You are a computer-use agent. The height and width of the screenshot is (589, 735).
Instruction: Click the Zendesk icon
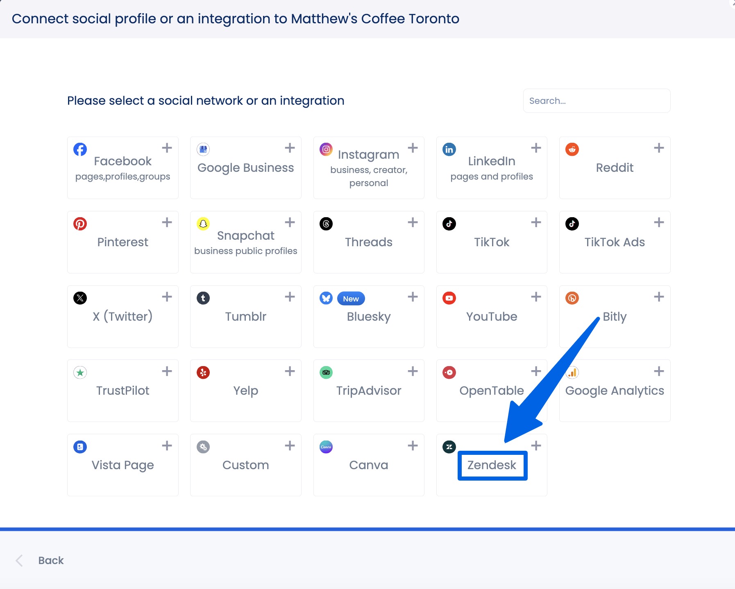click(x=449, y=447)
